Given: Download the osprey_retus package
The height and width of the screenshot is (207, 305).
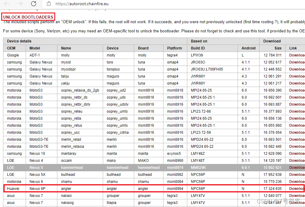Looking at the screenshot, I should pos(297,125).
